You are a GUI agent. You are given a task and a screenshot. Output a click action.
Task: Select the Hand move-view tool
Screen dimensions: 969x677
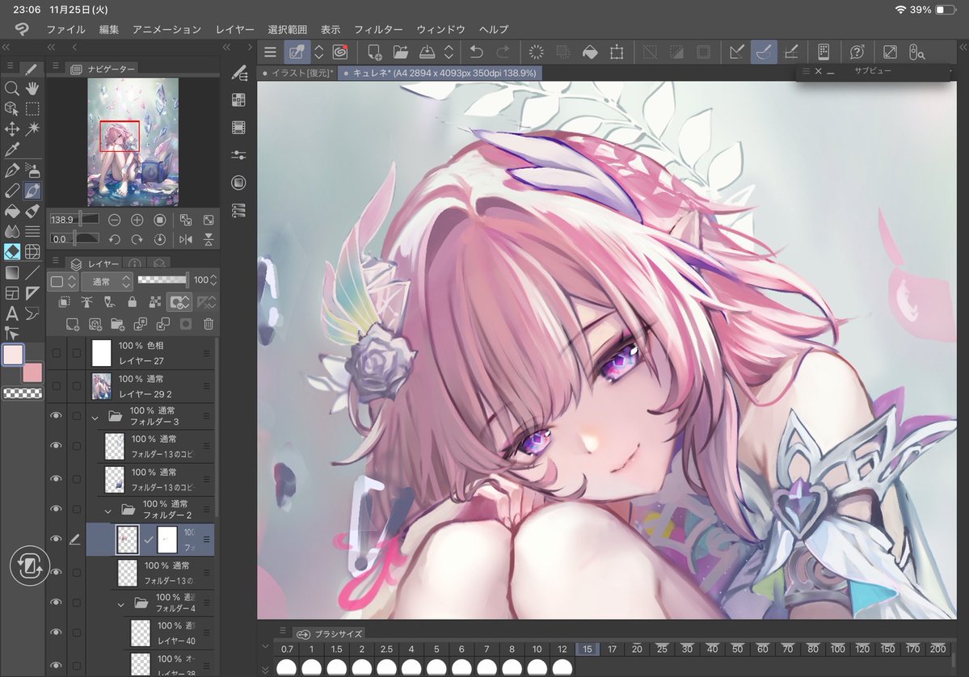pos(32,88)
